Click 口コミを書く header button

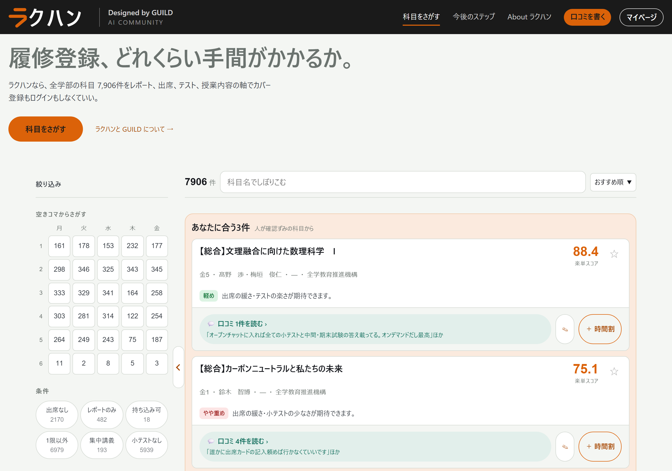pyautogui.click(x=587, y=17)
